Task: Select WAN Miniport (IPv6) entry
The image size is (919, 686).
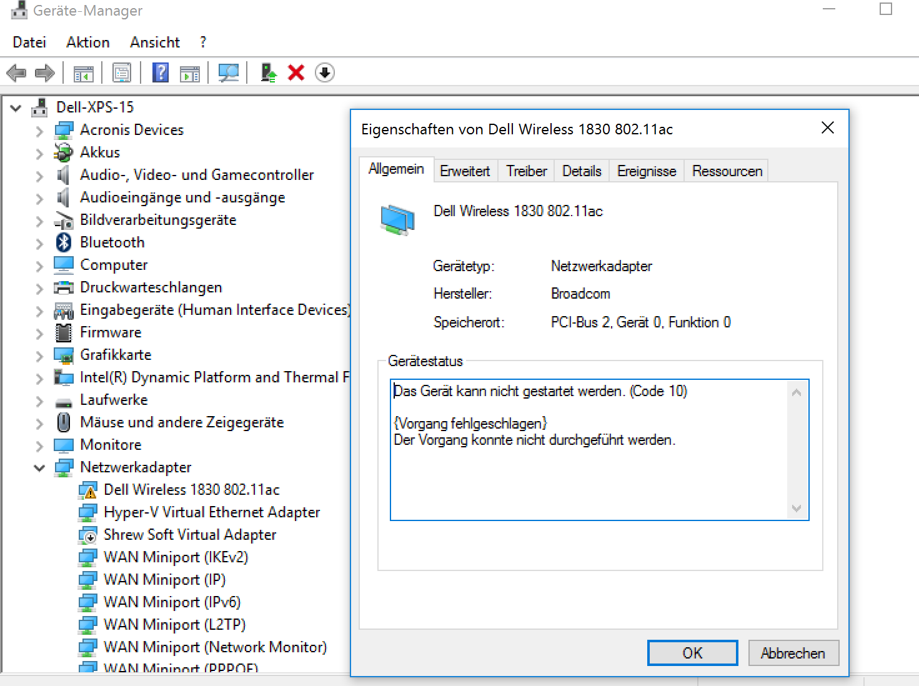Action: point(172,602)
